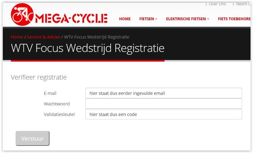Image resolution: width=253 pixels, height=153 pixels.
Task: Click the chevron before Neem
Action: [233, 4]
